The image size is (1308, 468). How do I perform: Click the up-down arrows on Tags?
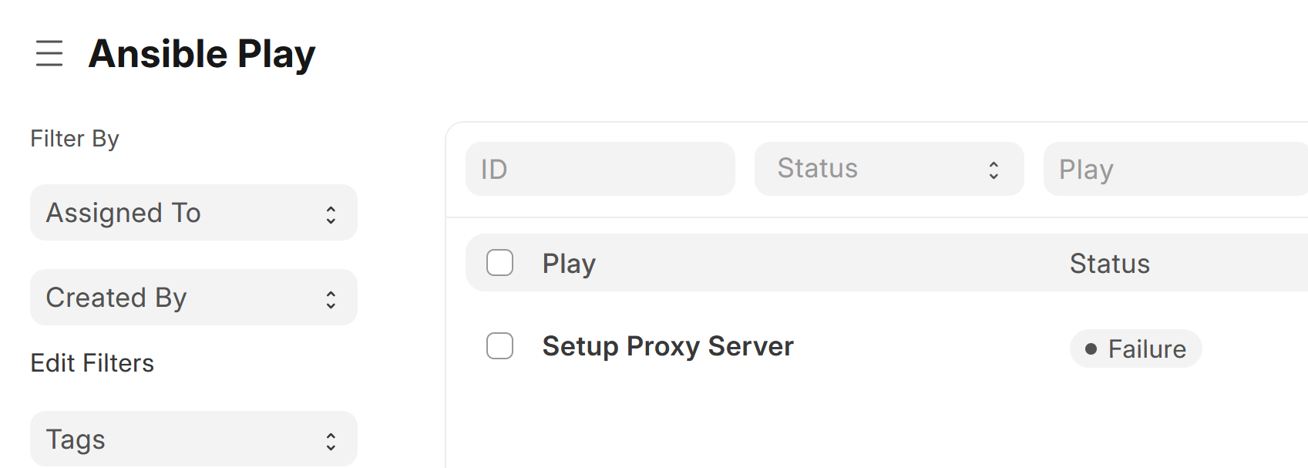click(x=331, y=441)
